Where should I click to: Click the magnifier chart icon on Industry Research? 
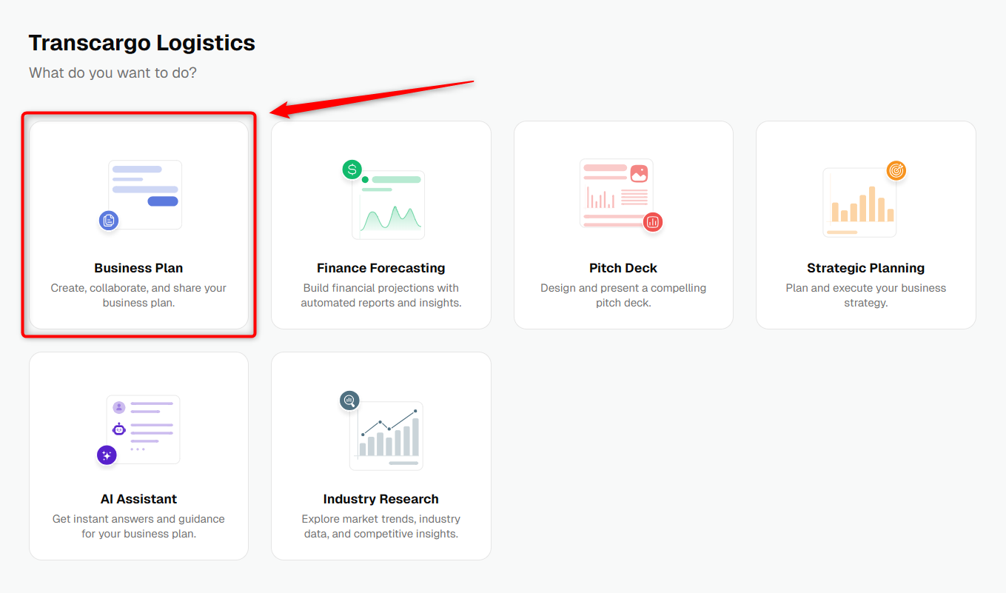click(x=349, y=401)
